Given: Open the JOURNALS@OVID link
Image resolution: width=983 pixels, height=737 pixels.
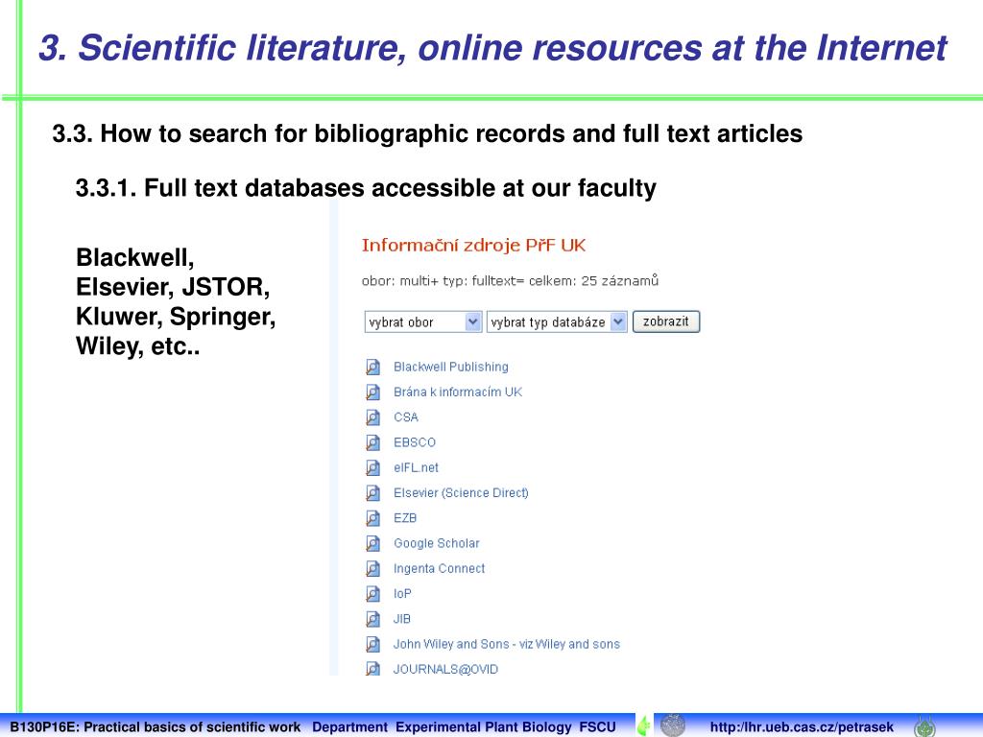Looking at the screenshot, I should point(445,669).
